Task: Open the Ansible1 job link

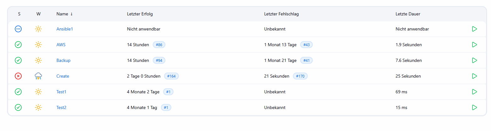Action: coord(64,29)
